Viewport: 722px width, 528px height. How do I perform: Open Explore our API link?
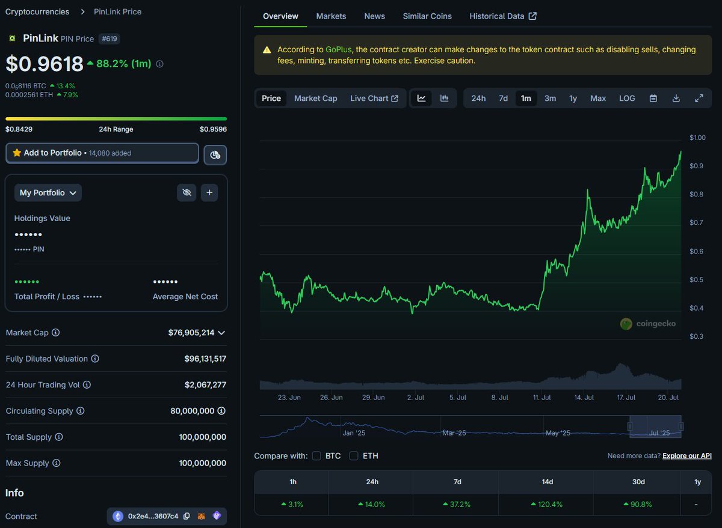click(687, 456)
